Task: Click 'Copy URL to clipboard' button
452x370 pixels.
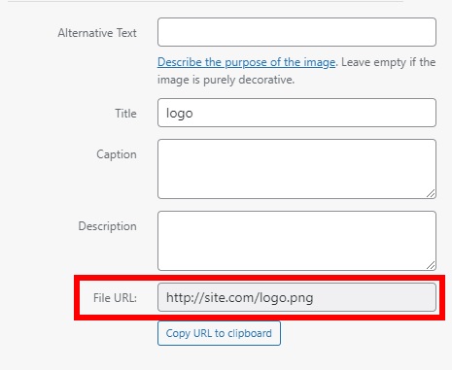Action: click(219, 333)
